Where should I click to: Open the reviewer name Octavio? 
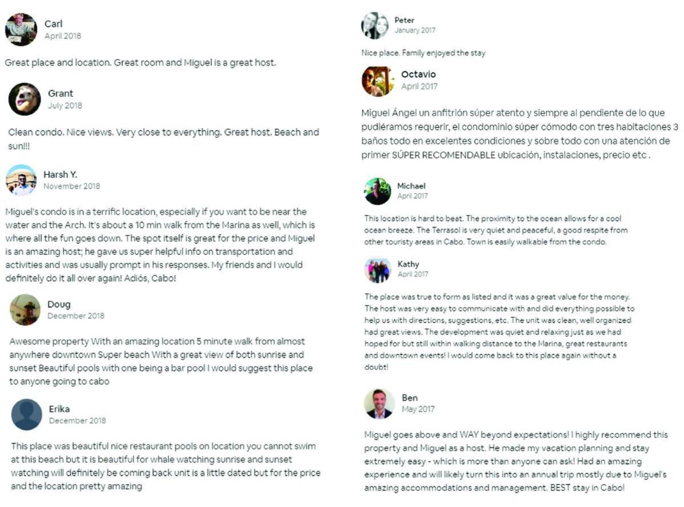(418, 75)
